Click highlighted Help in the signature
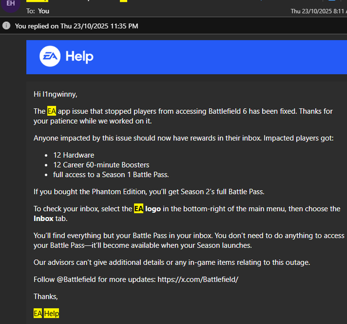 (51, 314)
